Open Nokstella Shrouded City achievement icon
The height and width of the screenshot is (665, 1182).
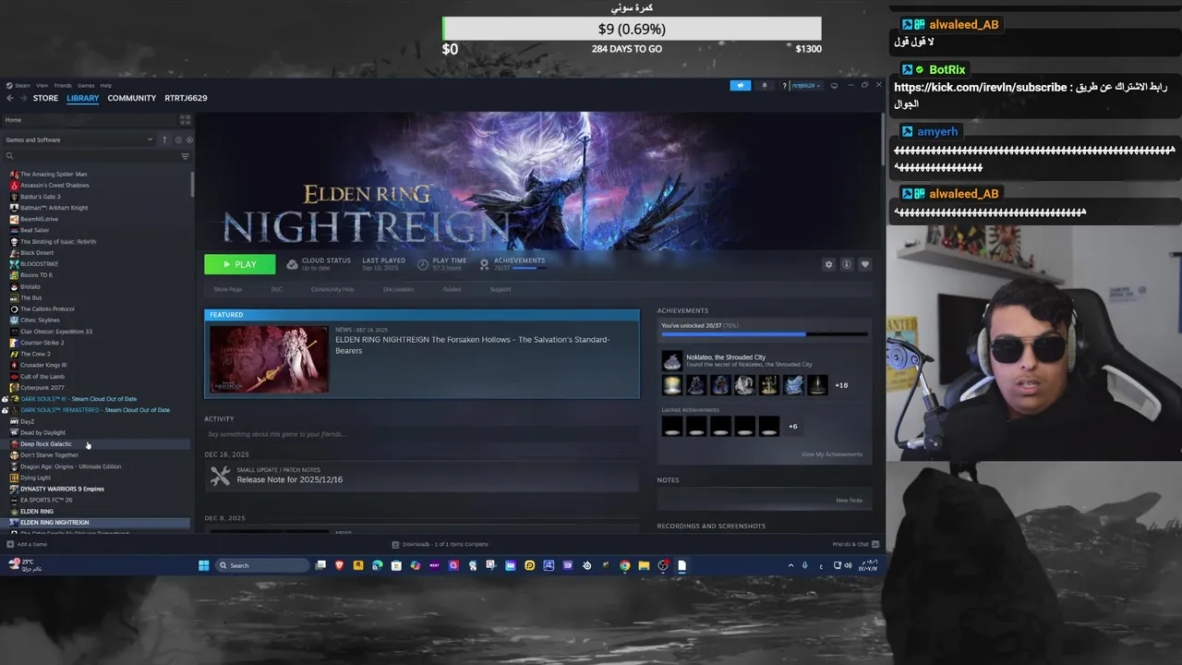tap(672, 360)
